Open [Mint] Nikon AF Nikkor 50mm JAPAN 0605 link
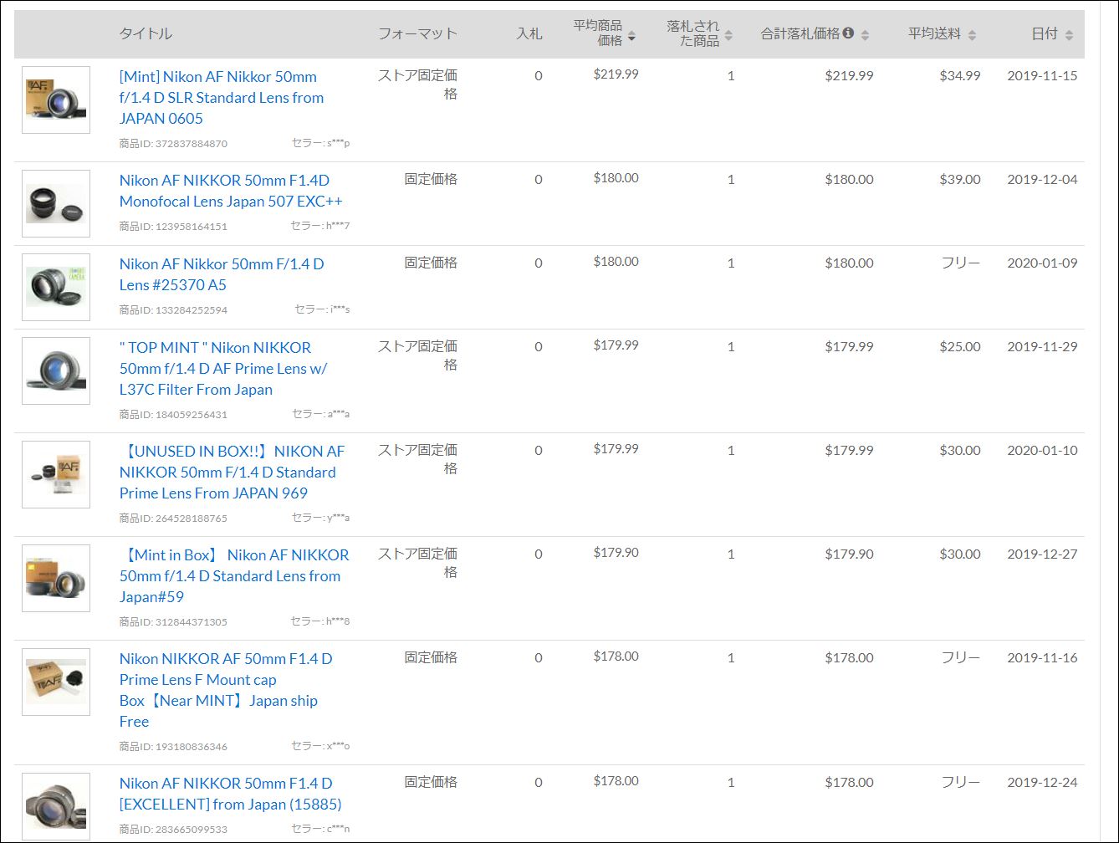 (222, 97)
